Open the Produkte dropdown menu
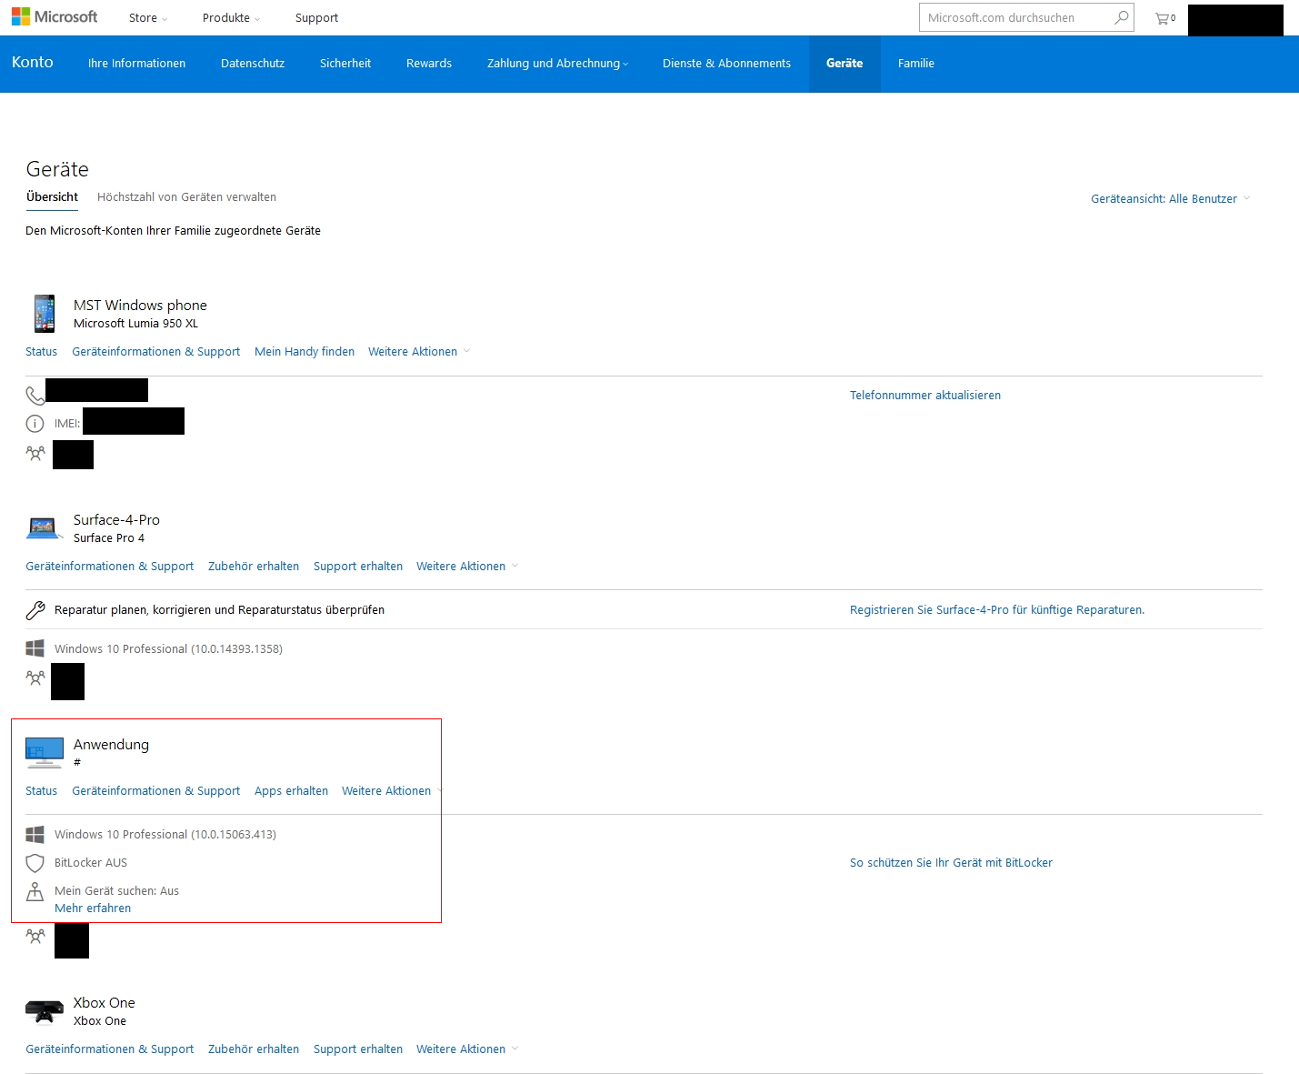Image resolution: width=1299 pixels, height=1074 pixels. 231,18
